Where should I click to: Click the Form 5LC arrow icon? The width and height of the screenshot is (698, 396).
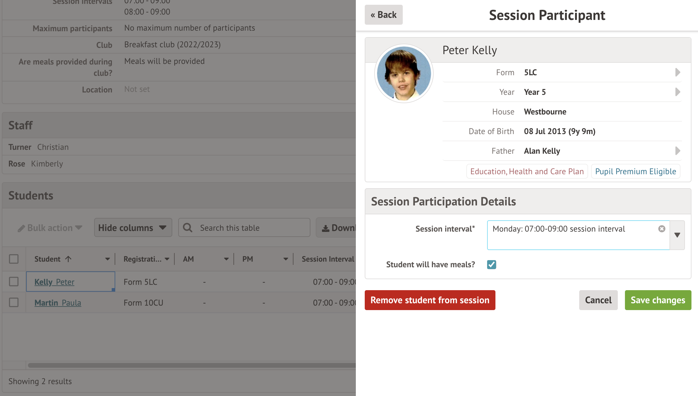[x=678, y=72]
